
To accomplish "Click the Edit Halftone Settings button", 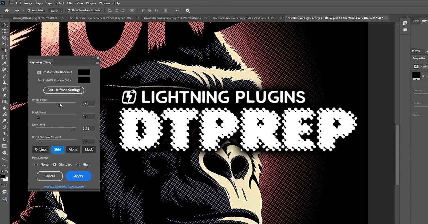I will (64, 90).
